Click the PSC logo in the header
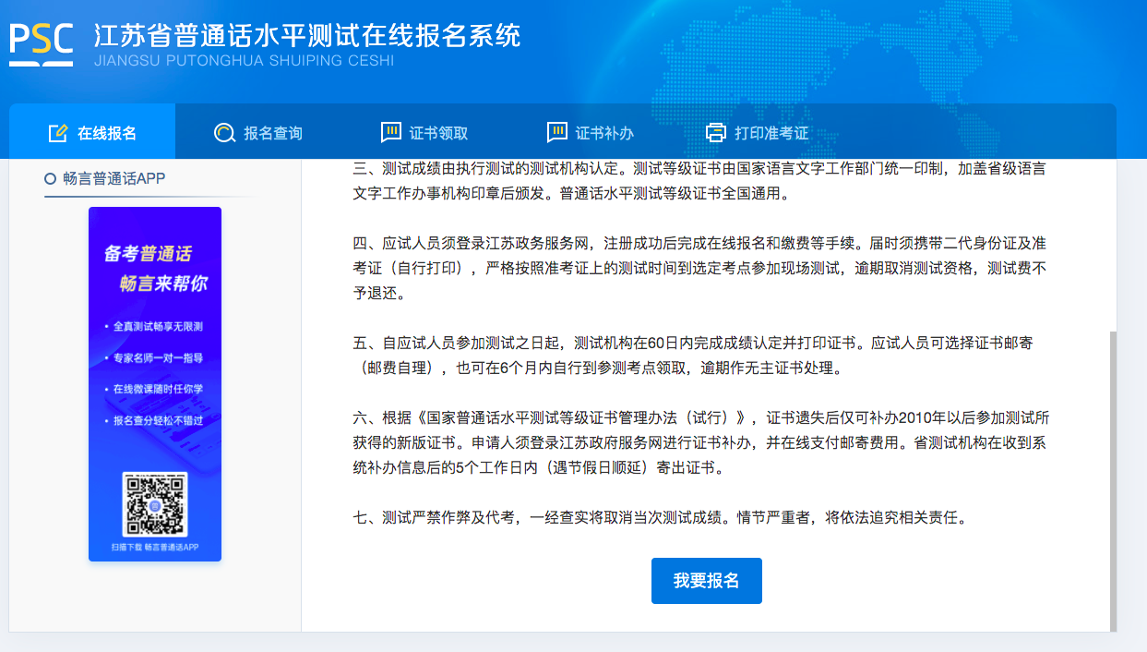 [42, 43]
